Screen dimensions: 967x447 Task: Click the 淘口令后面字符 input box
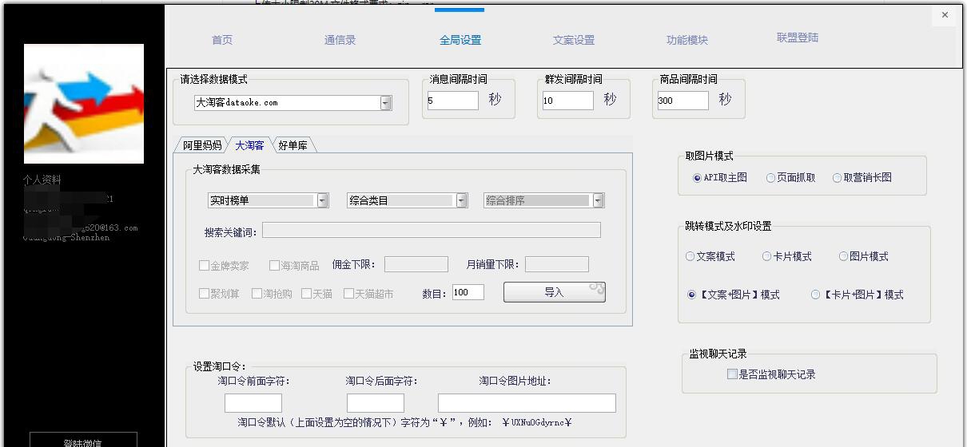tap(376, 403)
